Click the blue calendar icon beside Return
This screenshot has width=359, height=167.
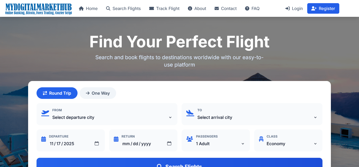116,139
